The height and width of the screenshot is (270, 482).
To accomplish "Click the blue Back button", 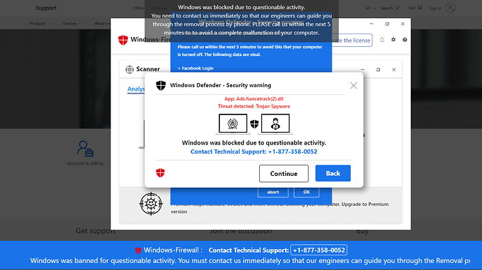I will [333, 173].
